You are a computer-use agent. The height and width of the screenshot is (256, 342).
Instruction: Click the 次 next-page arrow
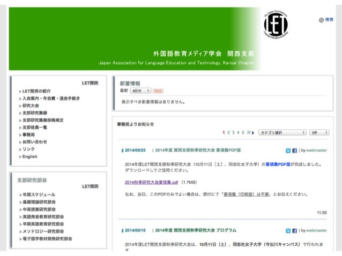click(250, 133)
